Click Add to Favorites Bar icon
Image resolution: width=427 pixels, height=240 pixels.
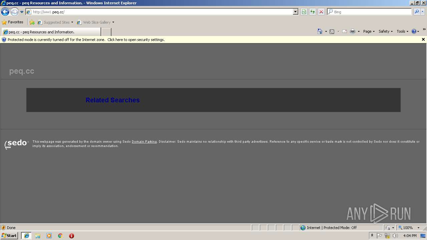coord(32,22)
